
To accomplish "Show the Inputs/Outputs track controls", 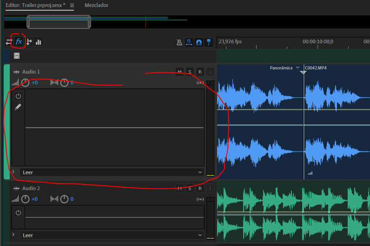I will 8,42.
